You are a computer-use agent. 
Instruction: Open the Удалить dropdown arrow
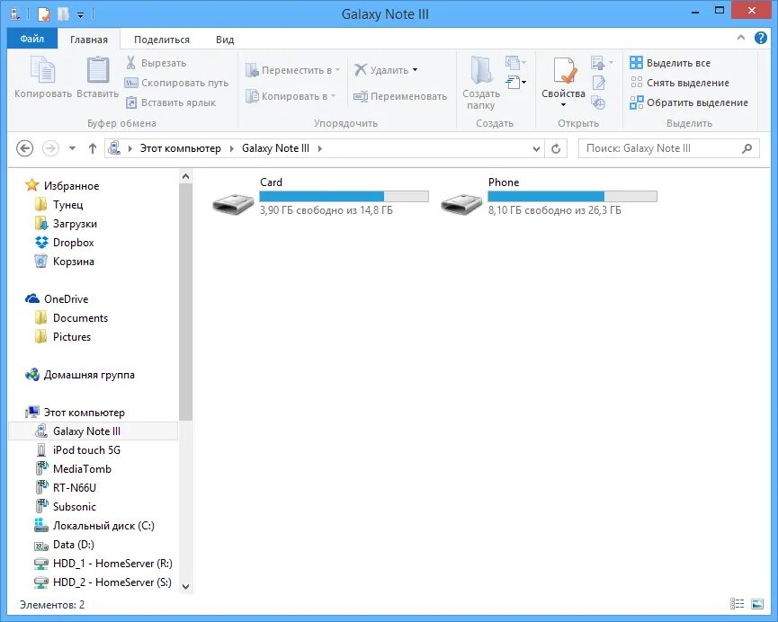[416, 70]
